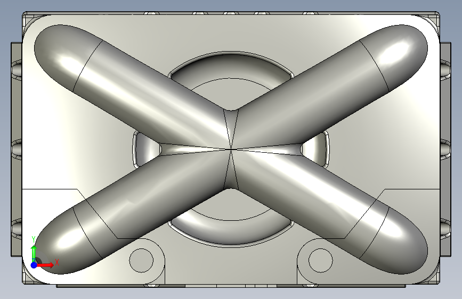Select the curved recess above the cross center
Screen dimensions: 462x299
[231, 65]
